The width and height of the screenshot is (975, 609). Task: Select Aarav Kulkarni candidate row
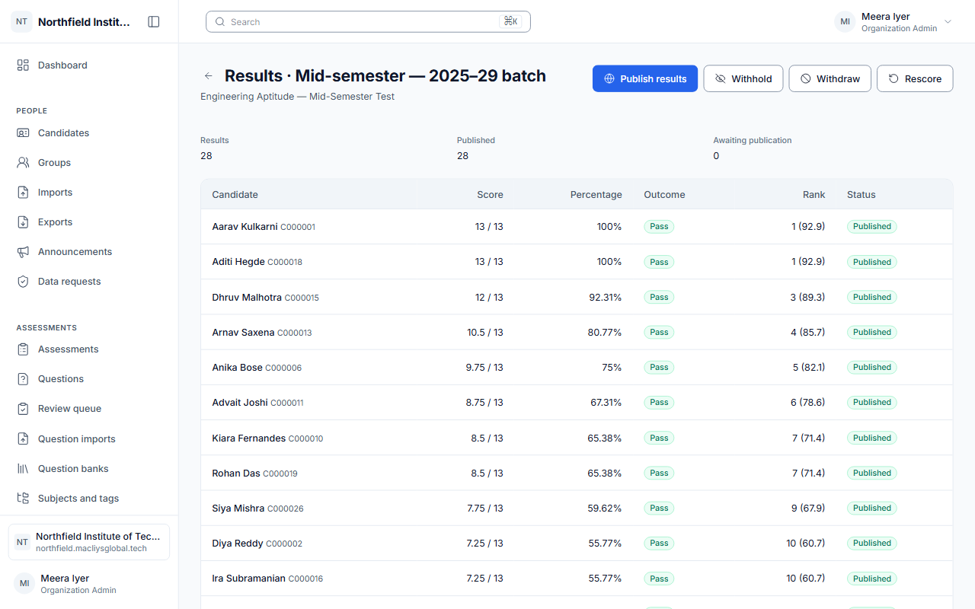(x=577, y=227)
